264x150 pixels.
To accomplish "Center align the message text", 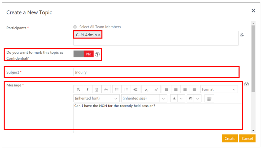I will point(176,90).
